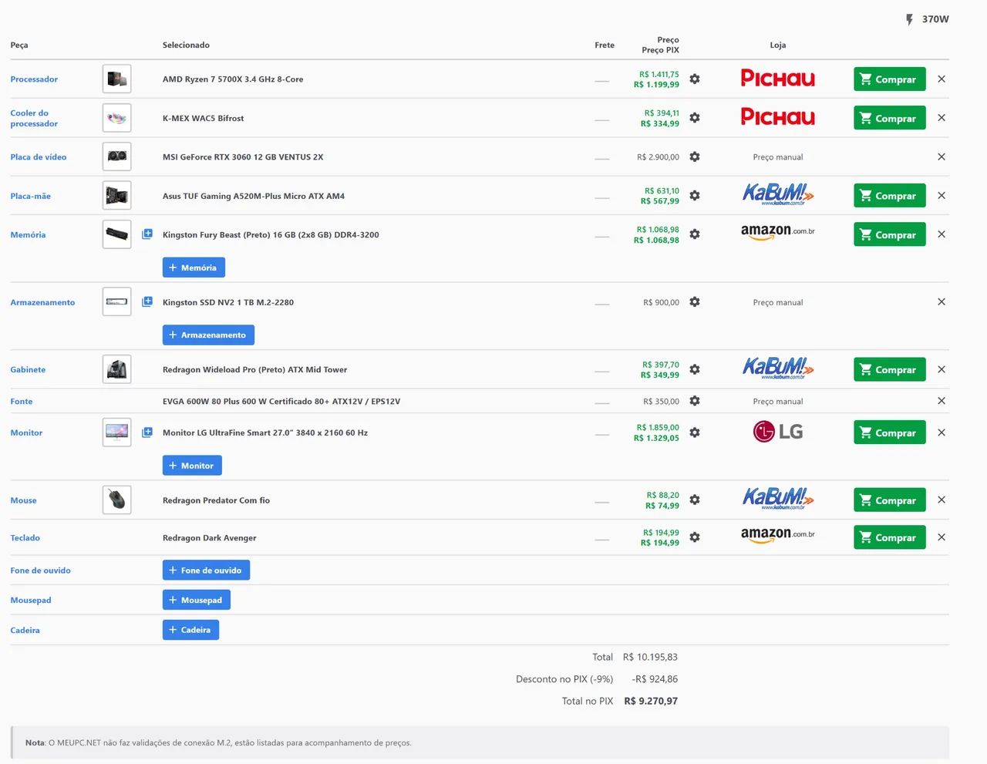Image resolution: width=987 pixels, height=764 pixels.
Task: Click the power wattage lightning icon
Action: point(910,19)
